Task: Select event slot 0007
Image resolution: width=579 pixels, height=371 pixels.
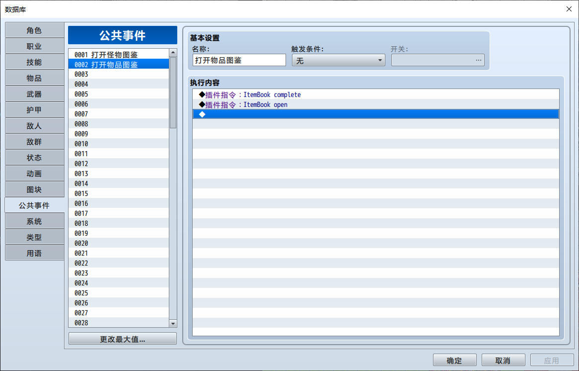Action: click(x=119, y=114)
